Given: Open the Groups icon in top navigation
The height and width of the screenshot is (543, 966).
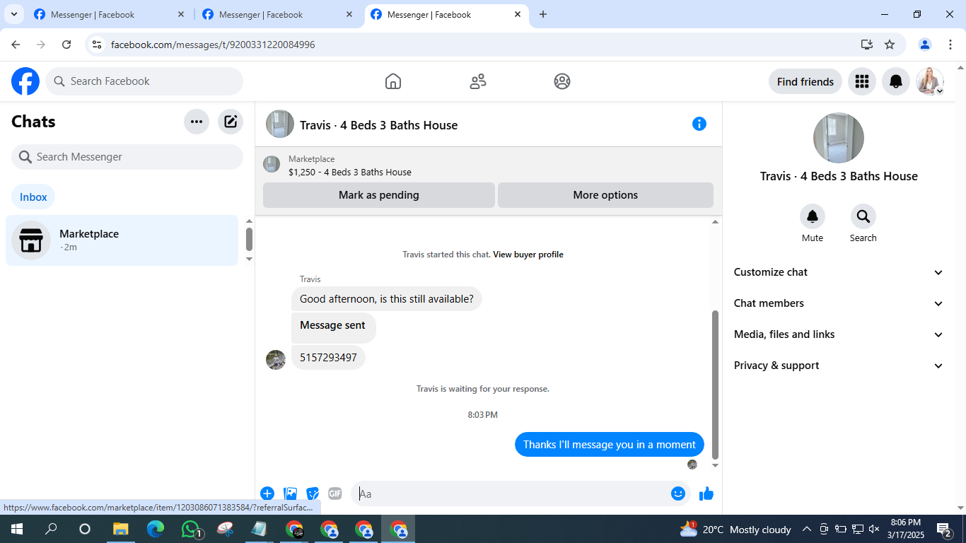Looking at the screenshot, I should coord(562,81).
